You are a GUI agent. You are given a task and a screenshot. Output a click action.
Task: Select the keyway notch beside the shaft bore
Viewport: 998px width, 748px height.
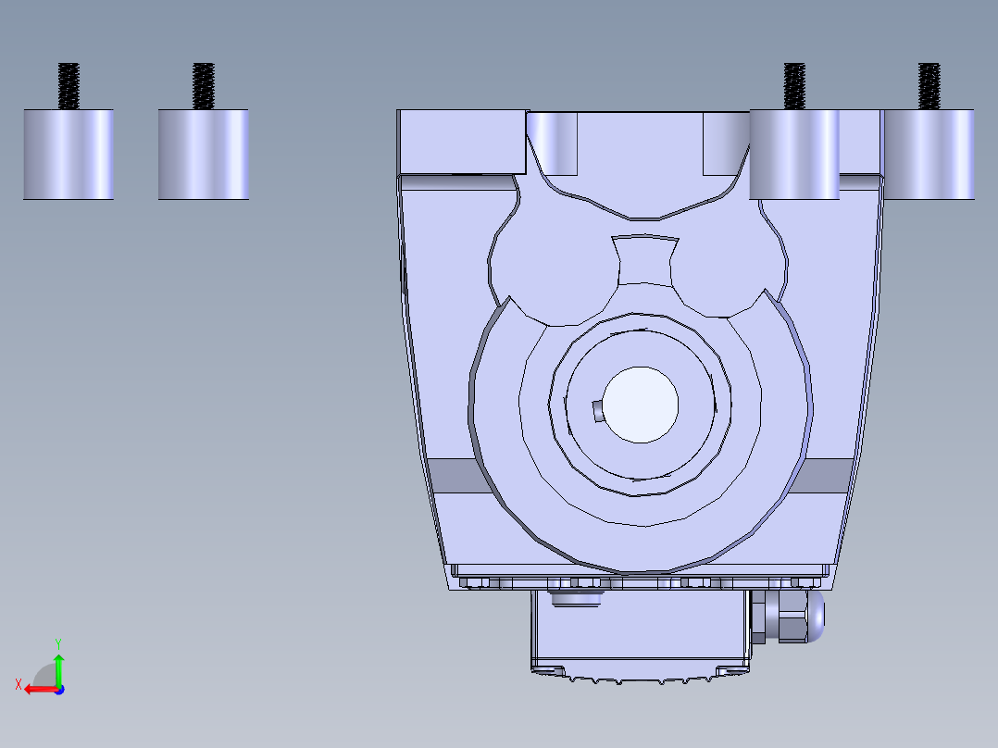click(598, 411)
